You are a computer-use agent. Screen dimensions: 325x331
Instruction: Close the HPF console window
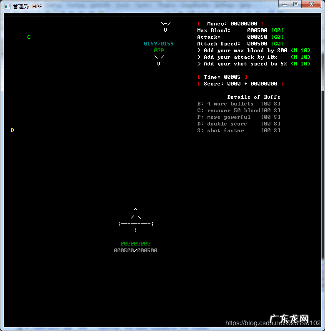tap(311, 5)
